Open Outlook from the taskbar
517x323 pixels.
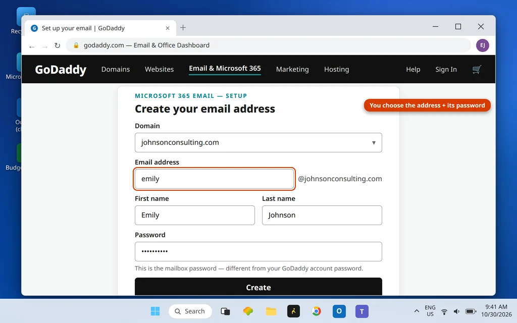coord(339,311)
